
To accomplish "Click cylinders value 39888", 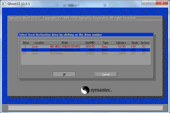I will (122, 53).
